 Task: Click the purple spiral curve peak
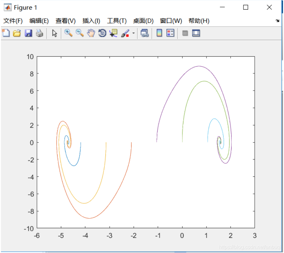[199, 66]
